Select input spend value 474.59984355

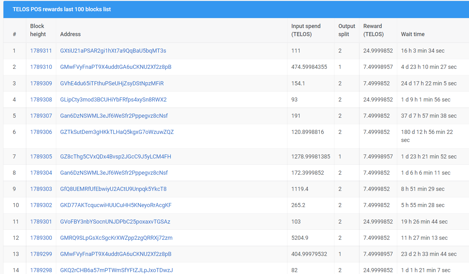click(309, 67)
